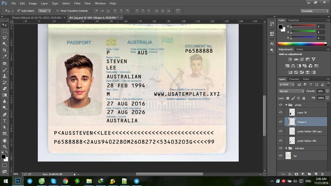Open the layer Kind filter dropdown

point(286,85)
